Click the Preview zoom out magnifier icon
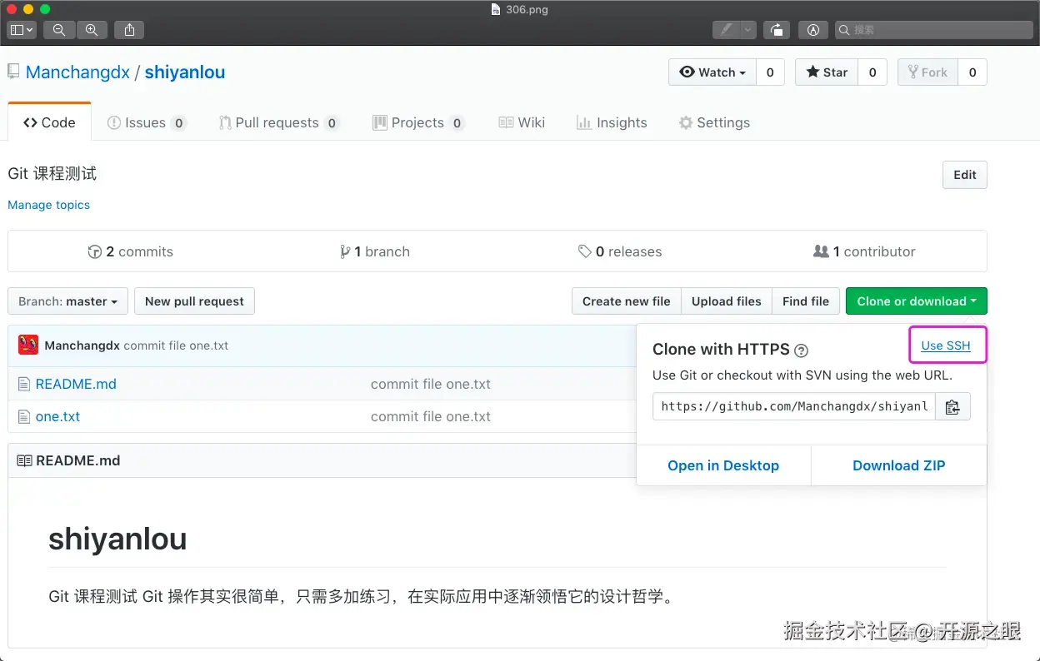 click(x=59, y=30)
